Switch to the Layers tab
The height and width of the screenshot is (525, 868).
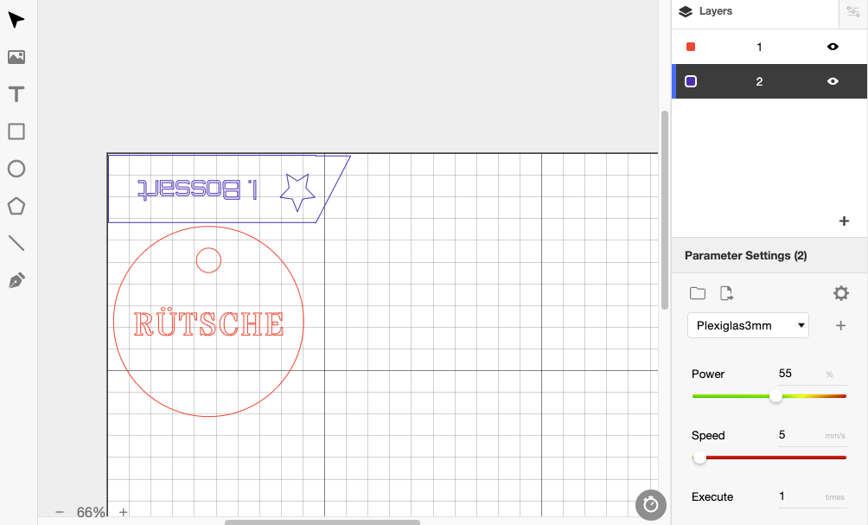706,11
